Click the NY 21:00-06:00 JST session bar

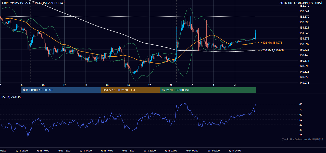pyautogui.click(x=208, y=90)
